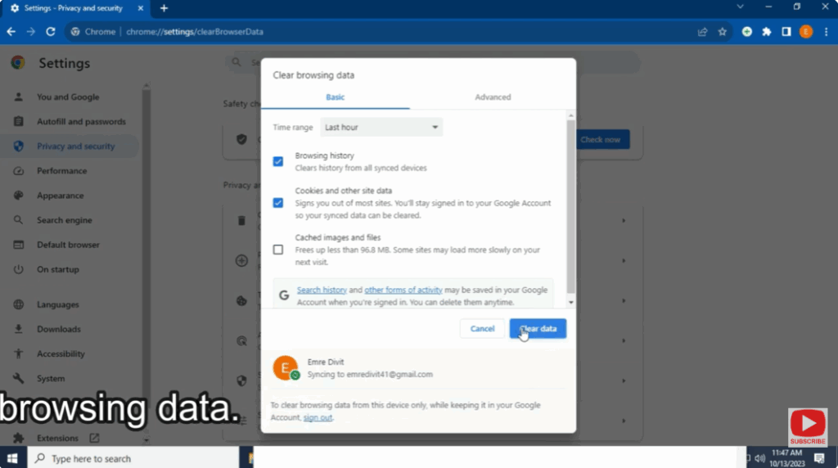Open System settings section

click(51, 378)
